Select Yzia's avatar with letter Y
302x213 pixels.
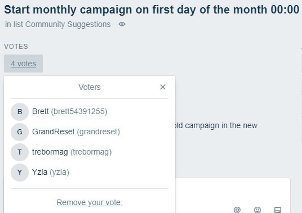tap(20, 173)
